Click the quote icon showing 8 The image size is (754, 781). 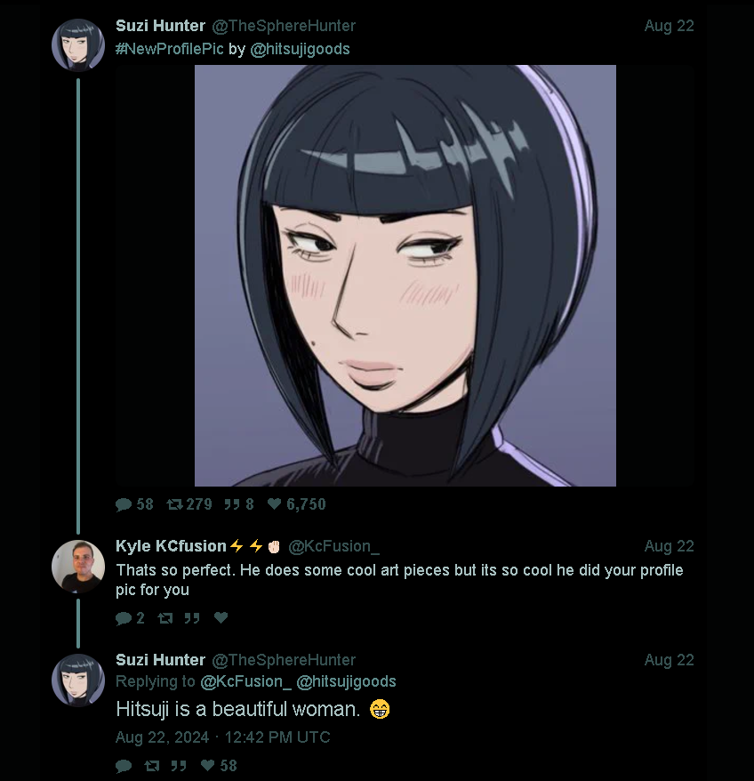(x=231, y=504)
